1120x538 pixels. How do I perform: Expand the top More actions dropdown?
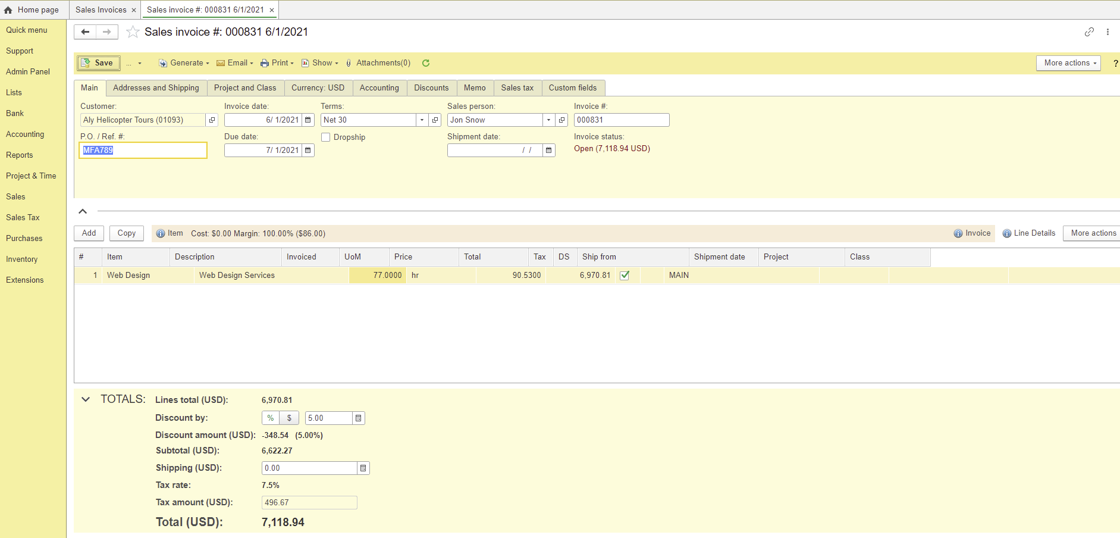click(1068, 63)
